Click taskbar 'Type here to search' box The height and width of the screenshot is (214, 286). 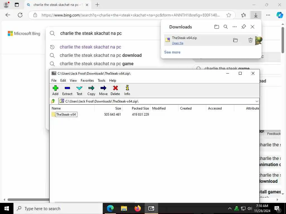click(58, 208)
